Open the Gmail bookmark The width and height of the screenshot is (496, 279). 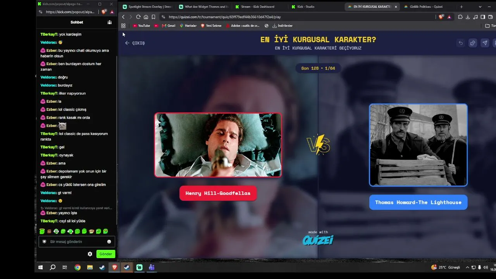pyautogui.click(x=169, y=26)
